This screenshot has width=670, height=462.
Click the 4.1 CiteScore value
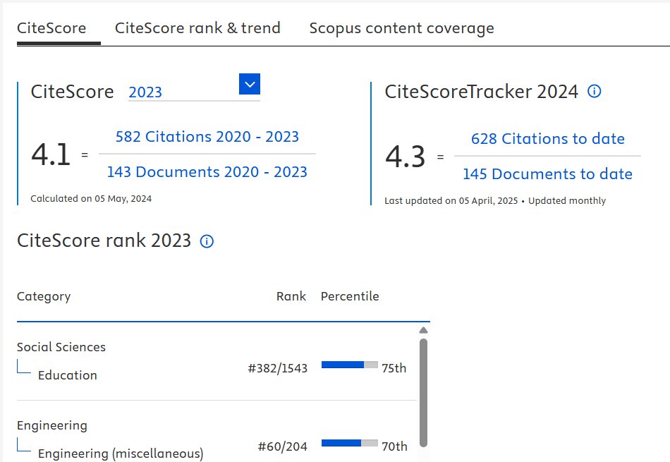(51, 154)
